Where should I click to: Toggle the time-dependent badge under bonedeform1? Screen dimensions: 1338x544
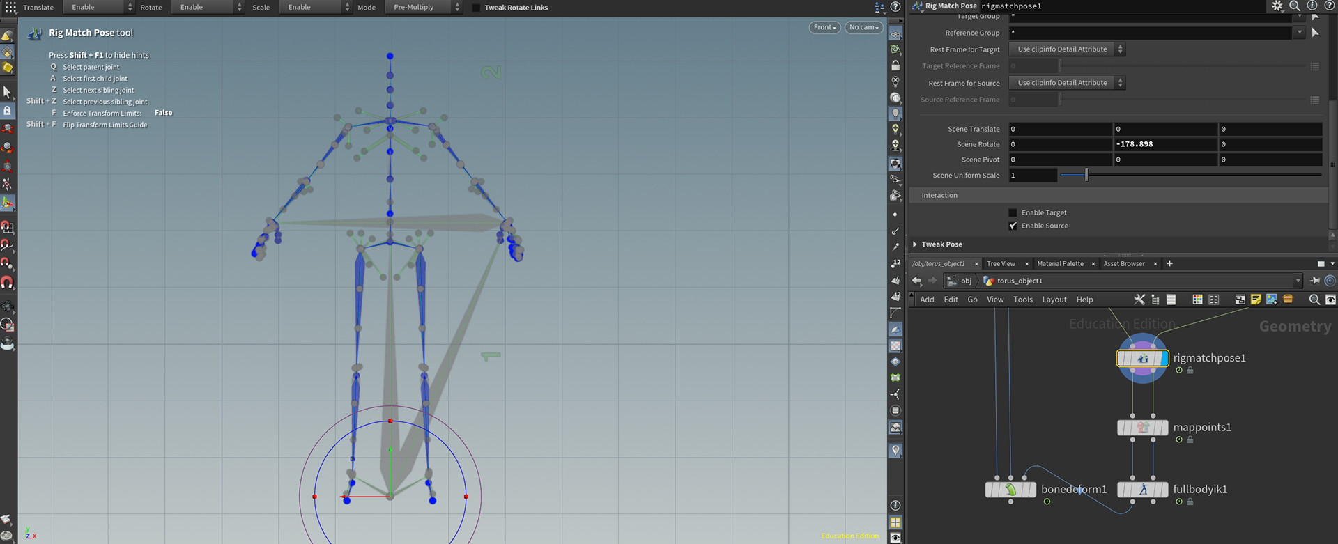click(x=1047, y=502)
